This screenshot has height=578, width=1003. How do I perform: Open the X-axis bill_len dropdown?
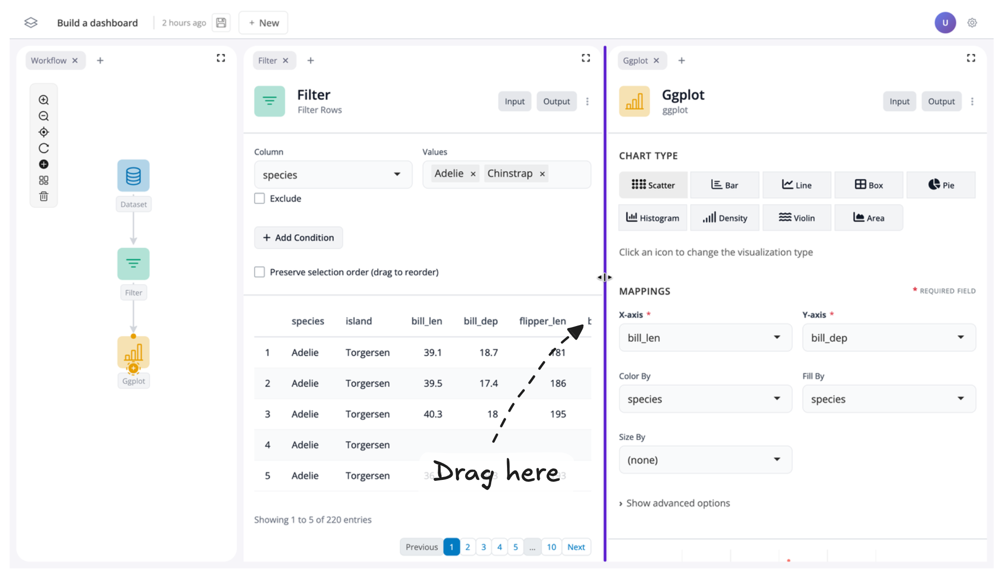pyautogui.click(x=705, y=338)
